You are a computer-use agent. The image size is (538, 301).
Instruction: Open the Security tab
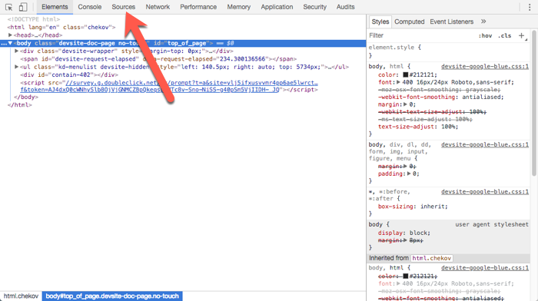pos(314,7)
